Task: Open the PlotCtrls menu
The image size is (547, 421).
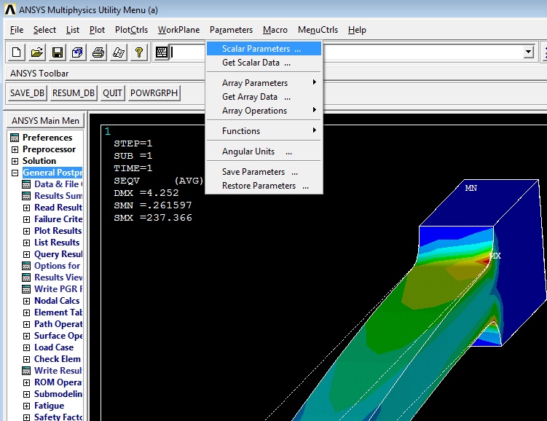Action: [x=132, y=30]
